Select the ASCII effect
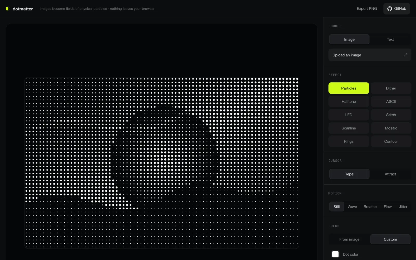The image size is (416, 260). click(391, 101)
